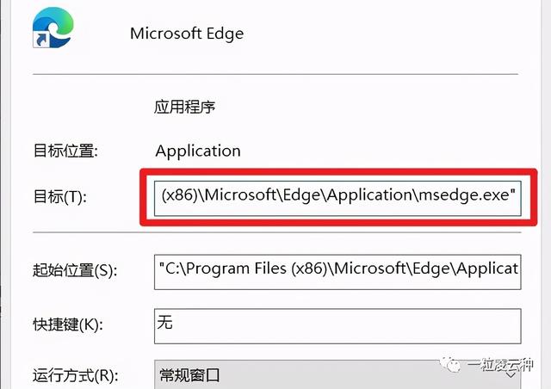Screen dimensions: 551x389
Task: Click the 应用程序 type text
Action: point(184,108)
